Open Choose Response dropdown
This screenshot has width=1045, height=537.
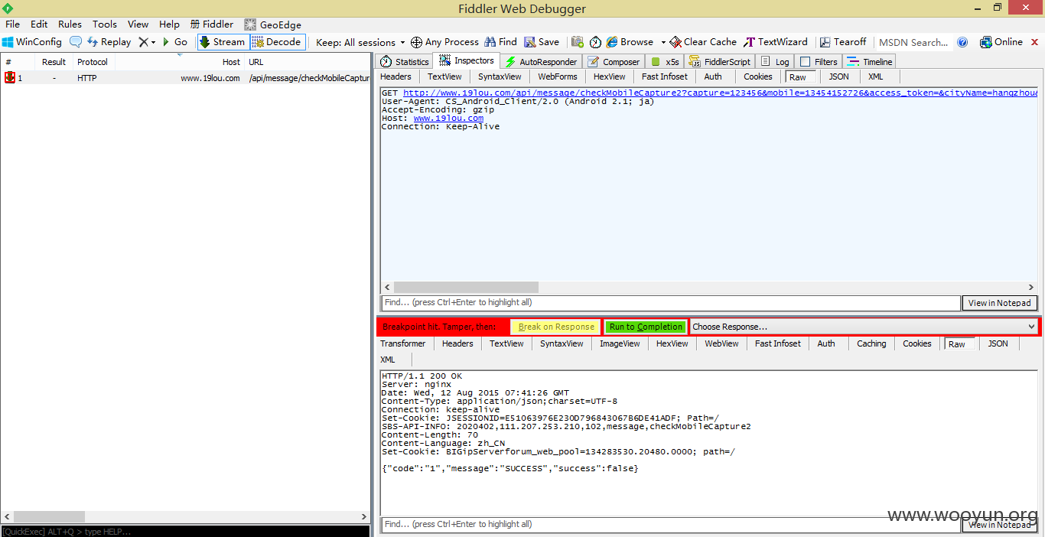[x=864, y=327]
